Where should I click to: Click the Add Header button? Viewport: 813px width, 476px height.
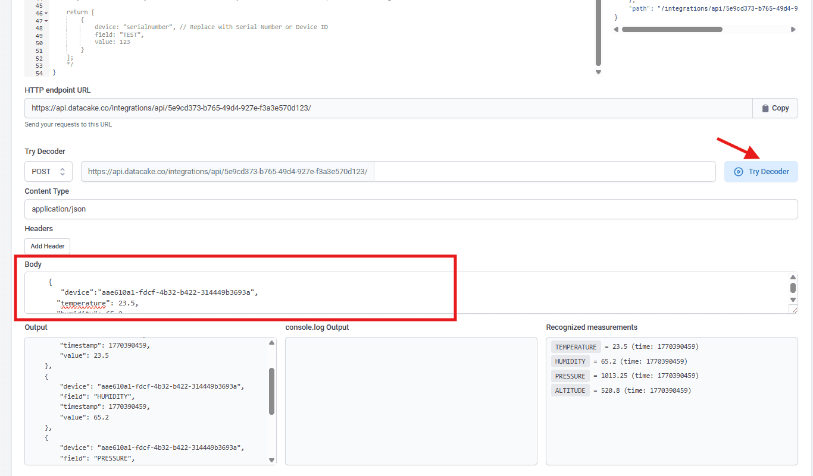point(47,246)
